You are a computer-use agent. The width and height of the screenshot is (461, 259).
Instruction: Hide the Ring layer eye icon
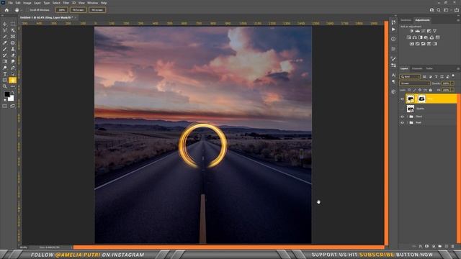402,99
